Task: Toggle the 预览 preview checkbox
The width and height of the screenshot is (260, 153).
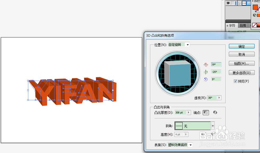Action: point(235,81)
